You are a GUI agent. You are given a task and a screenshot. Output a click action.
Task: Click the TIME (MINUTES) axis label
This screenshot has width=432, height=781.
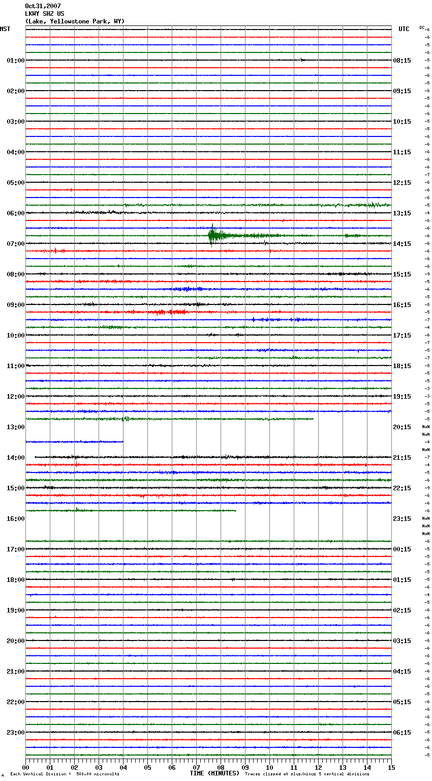(x=214, y=773)
